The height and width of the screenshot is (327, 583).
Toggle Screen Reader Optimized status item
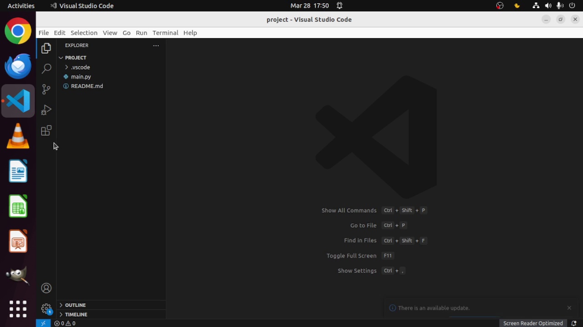tap(532, 323)
